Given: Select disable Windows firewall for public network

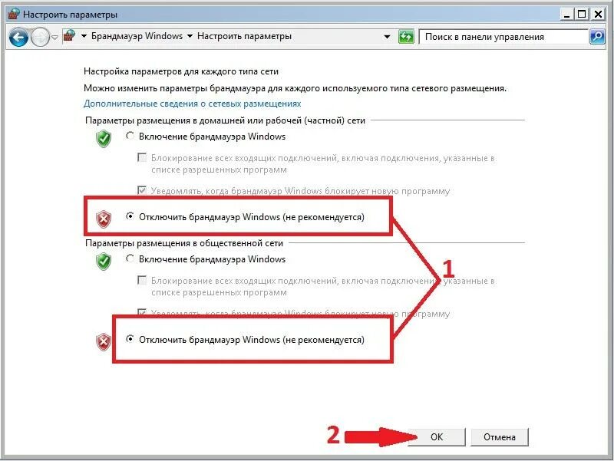Looking at the screenshot, I should (x=130, y=339).
